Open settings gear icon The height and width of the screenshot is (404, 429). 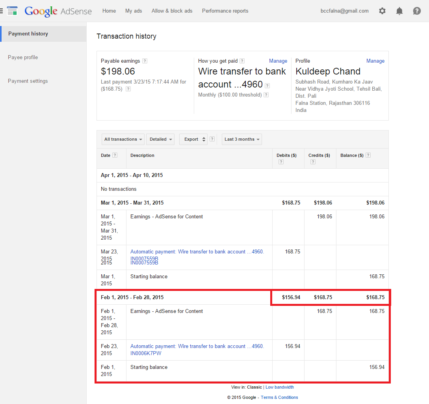click(382, 11)
